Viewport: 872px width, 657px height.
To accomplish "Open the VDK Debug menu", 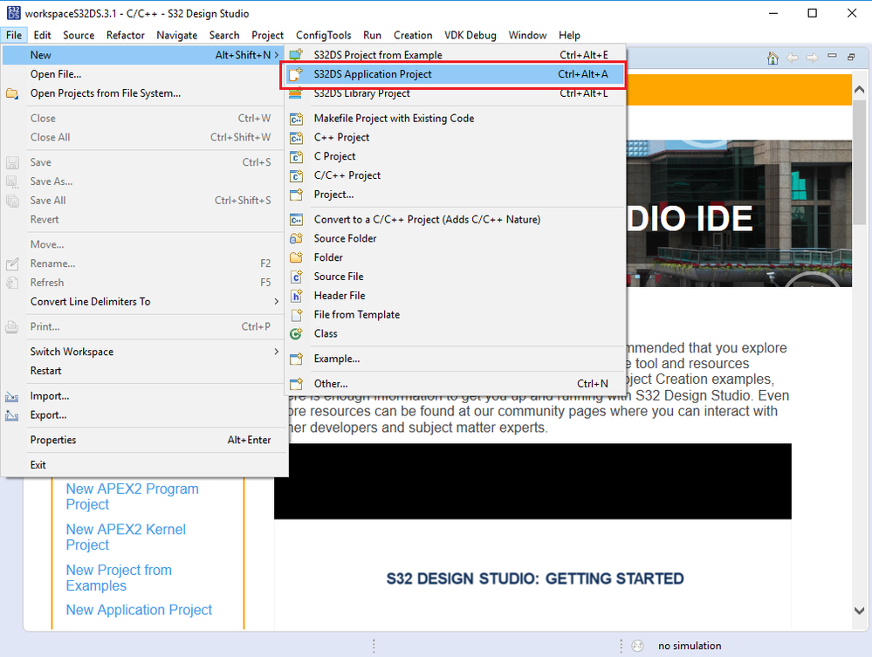I will click(470, 35).
